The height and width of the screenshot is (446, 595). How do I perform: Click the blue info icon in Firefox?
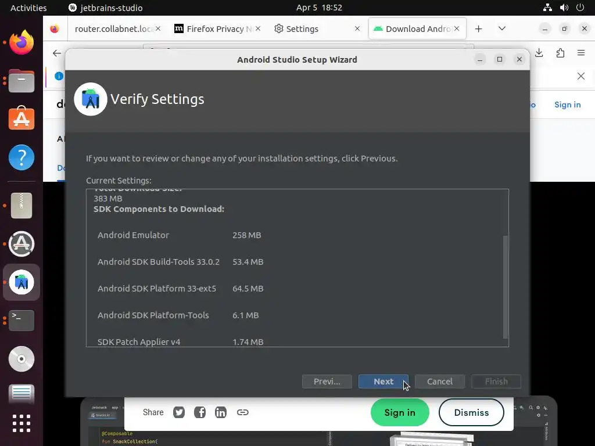click(59, 76)
